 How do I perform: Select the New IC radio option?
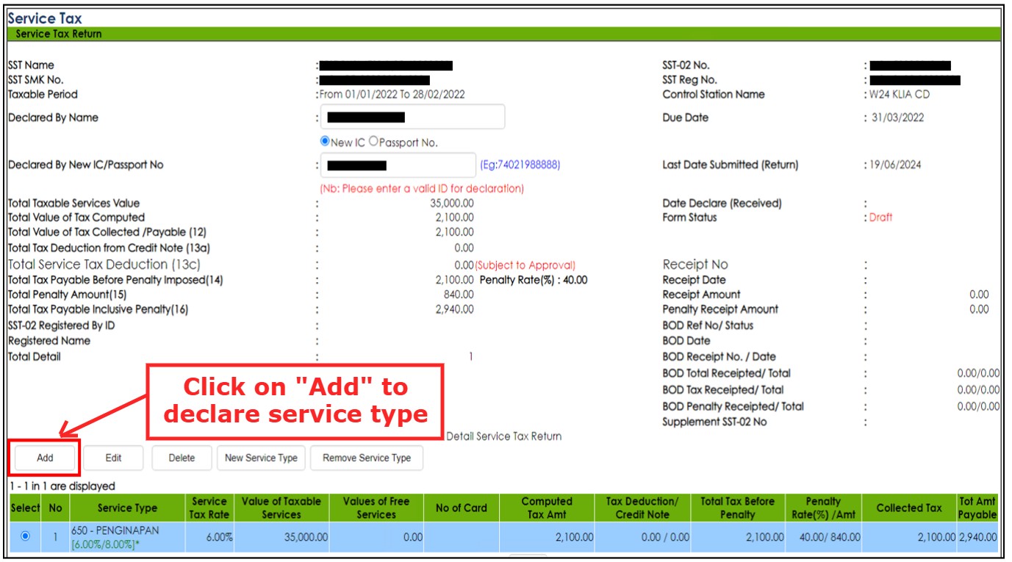[325, 142]
